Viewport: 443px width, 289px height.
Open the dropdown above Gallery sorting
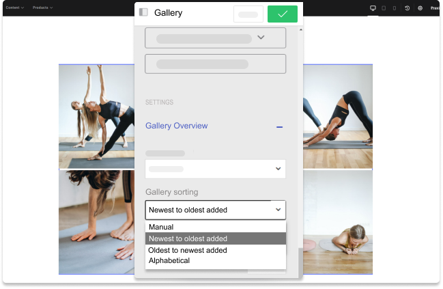(215, 169)
